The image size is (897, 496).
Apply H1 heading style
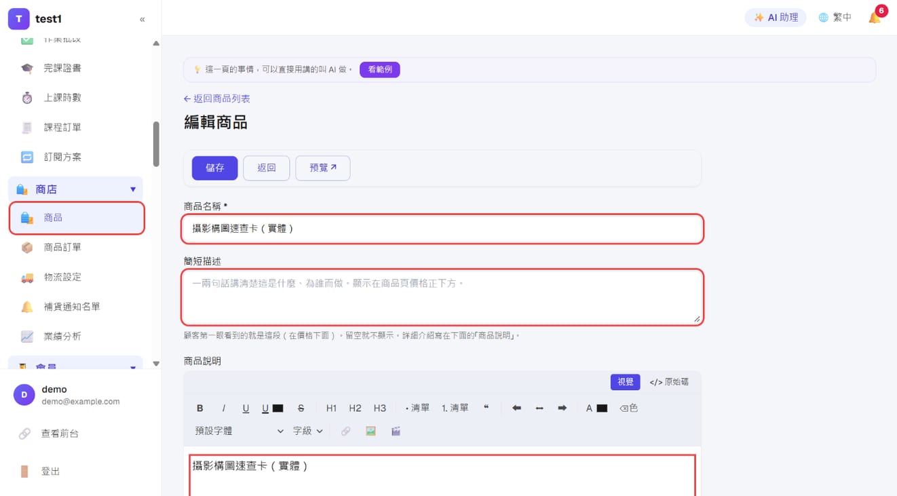coord(331,408)
